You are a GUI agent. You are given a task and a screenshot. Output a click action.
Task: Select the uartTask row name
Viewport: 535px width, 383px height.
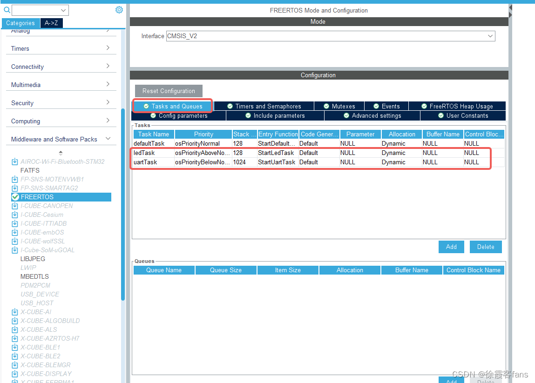coord(145,162)
